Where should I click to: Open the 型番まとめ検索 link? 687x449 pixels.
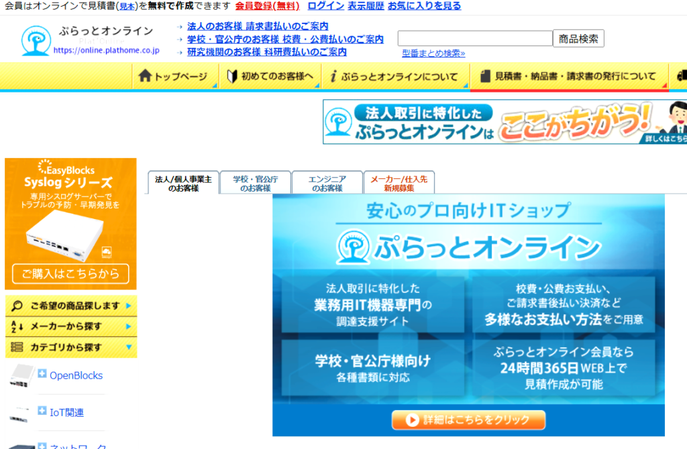pyautogui.click(x=433, y=54)
